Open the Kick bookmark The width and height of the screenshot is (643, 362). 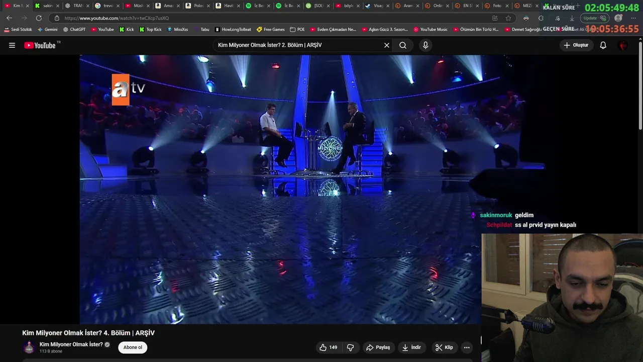coord(127,30)
